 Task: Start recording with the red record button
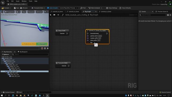(x=42, y=48)
